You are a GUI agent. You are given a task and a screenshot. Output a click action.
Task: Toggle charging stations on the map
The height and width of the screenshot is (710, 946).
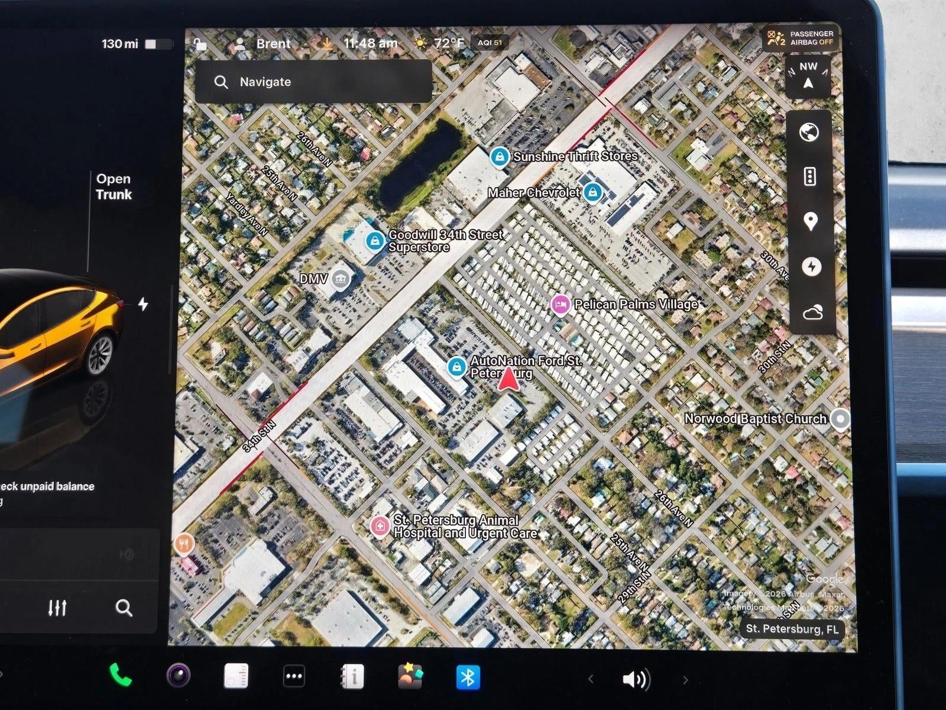(811, 267)
